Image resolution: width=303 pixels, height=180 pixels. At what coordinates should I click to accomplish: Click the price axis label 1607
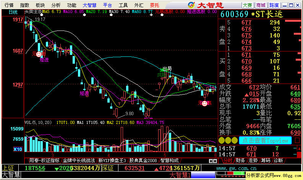pyautogui.click(x=18, y=51)
